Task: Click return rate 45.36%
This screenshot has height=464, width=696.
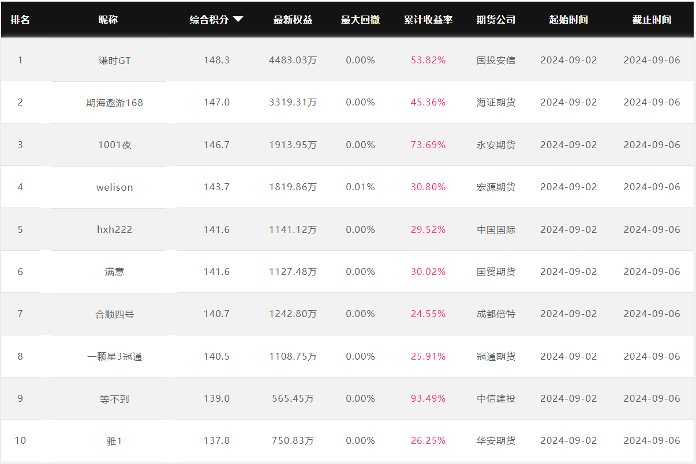Action: coord(428,102)
